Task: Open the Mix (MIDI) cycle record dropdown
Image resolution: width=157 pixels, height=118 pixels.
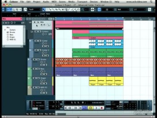Action: coord(39,106)
